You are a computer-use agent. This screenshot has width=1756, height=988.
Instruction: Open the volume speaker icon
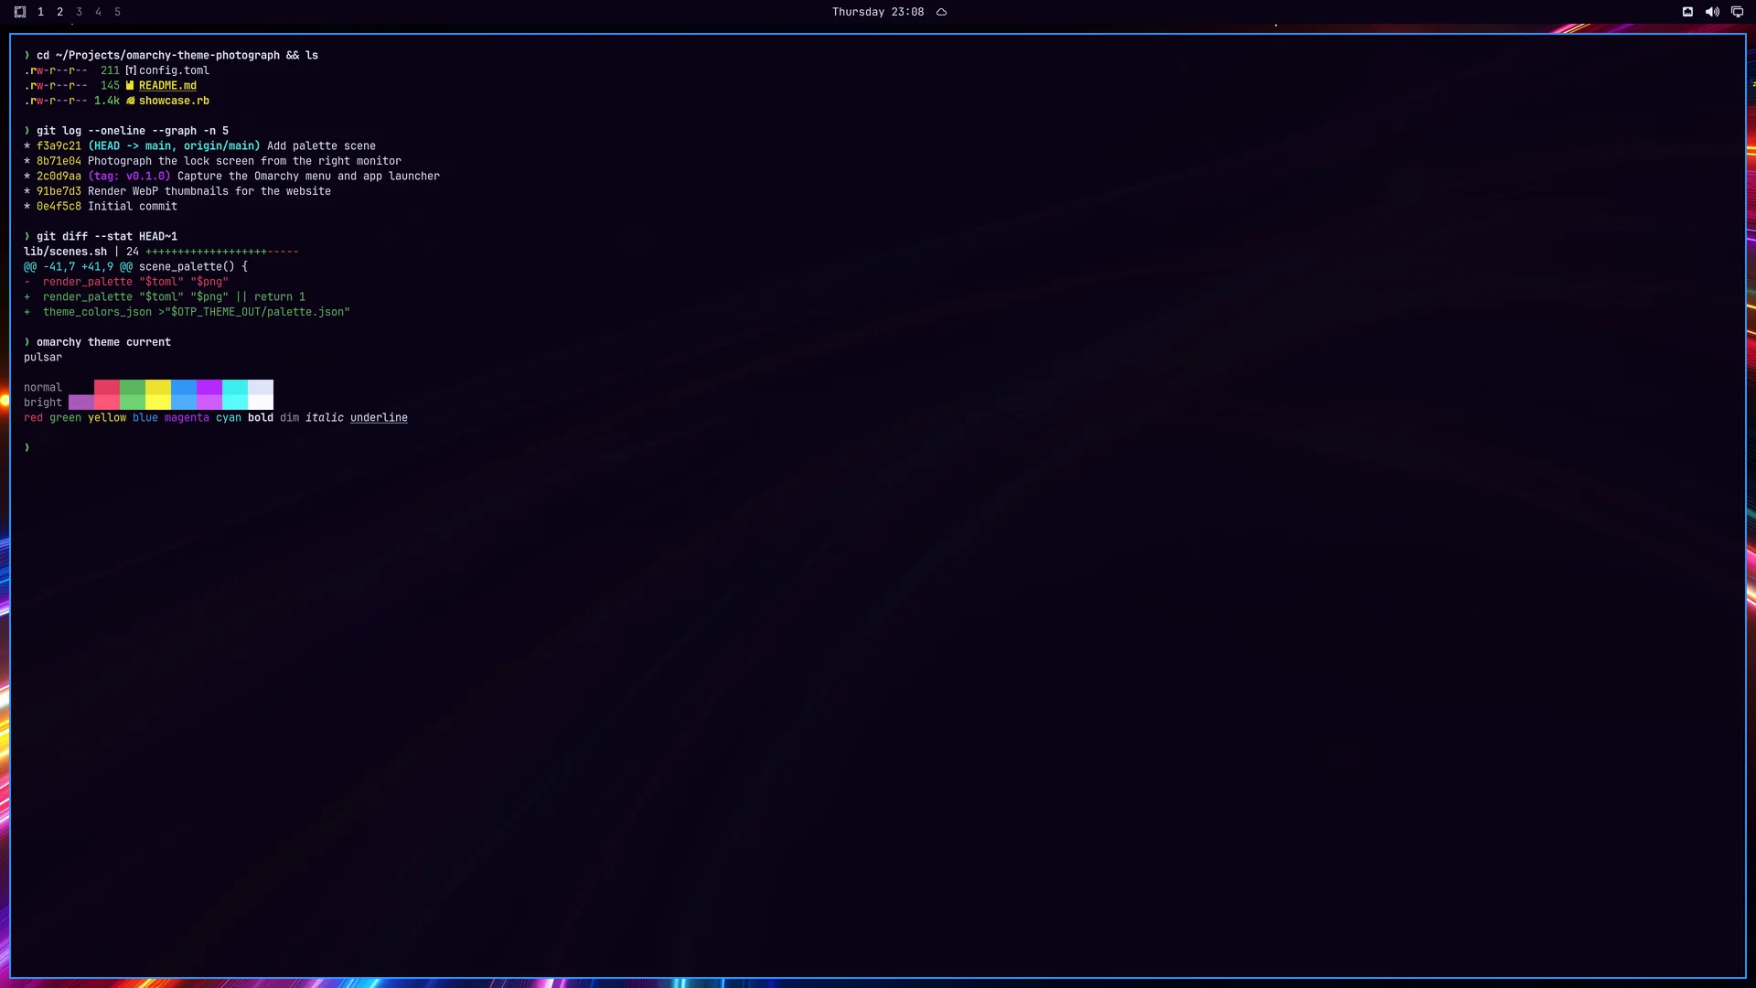[x=1712, y=12]
